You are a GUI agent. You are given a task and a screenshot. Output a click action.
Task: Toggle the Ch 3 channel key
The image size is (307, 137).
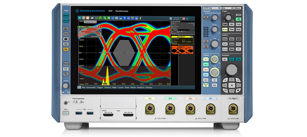click(x=206, y=70)
